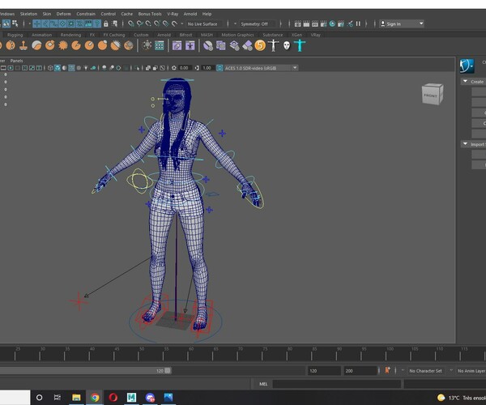
Task: Click the white skull mask shelf icon
Action: click(287, 46)
